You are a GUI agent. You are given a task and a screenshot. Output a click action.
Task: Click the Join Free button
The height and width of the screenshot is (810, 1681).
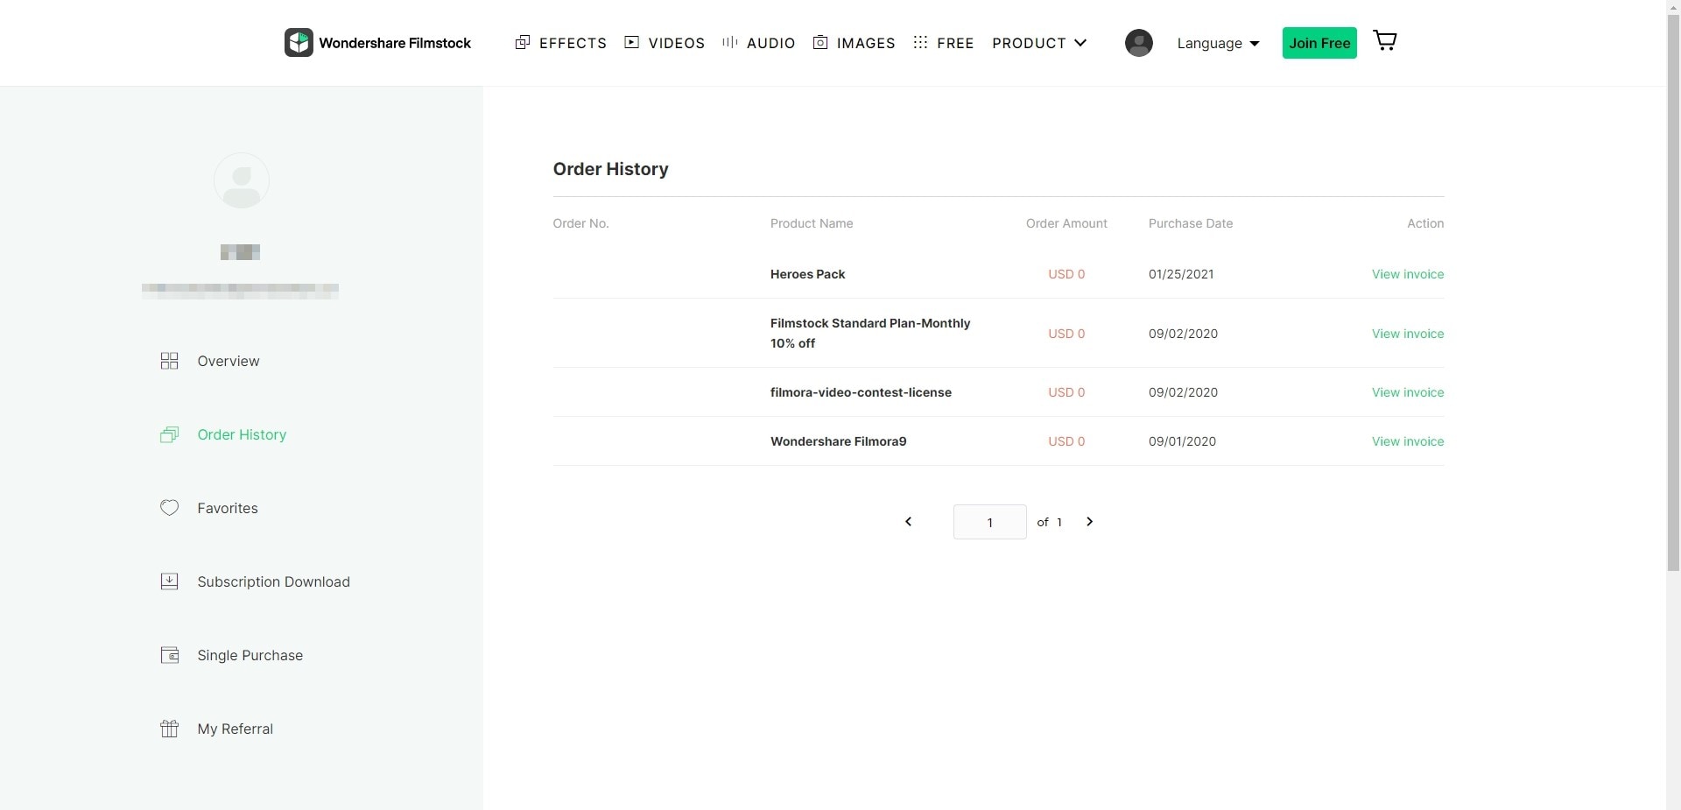click(1319, 43)
